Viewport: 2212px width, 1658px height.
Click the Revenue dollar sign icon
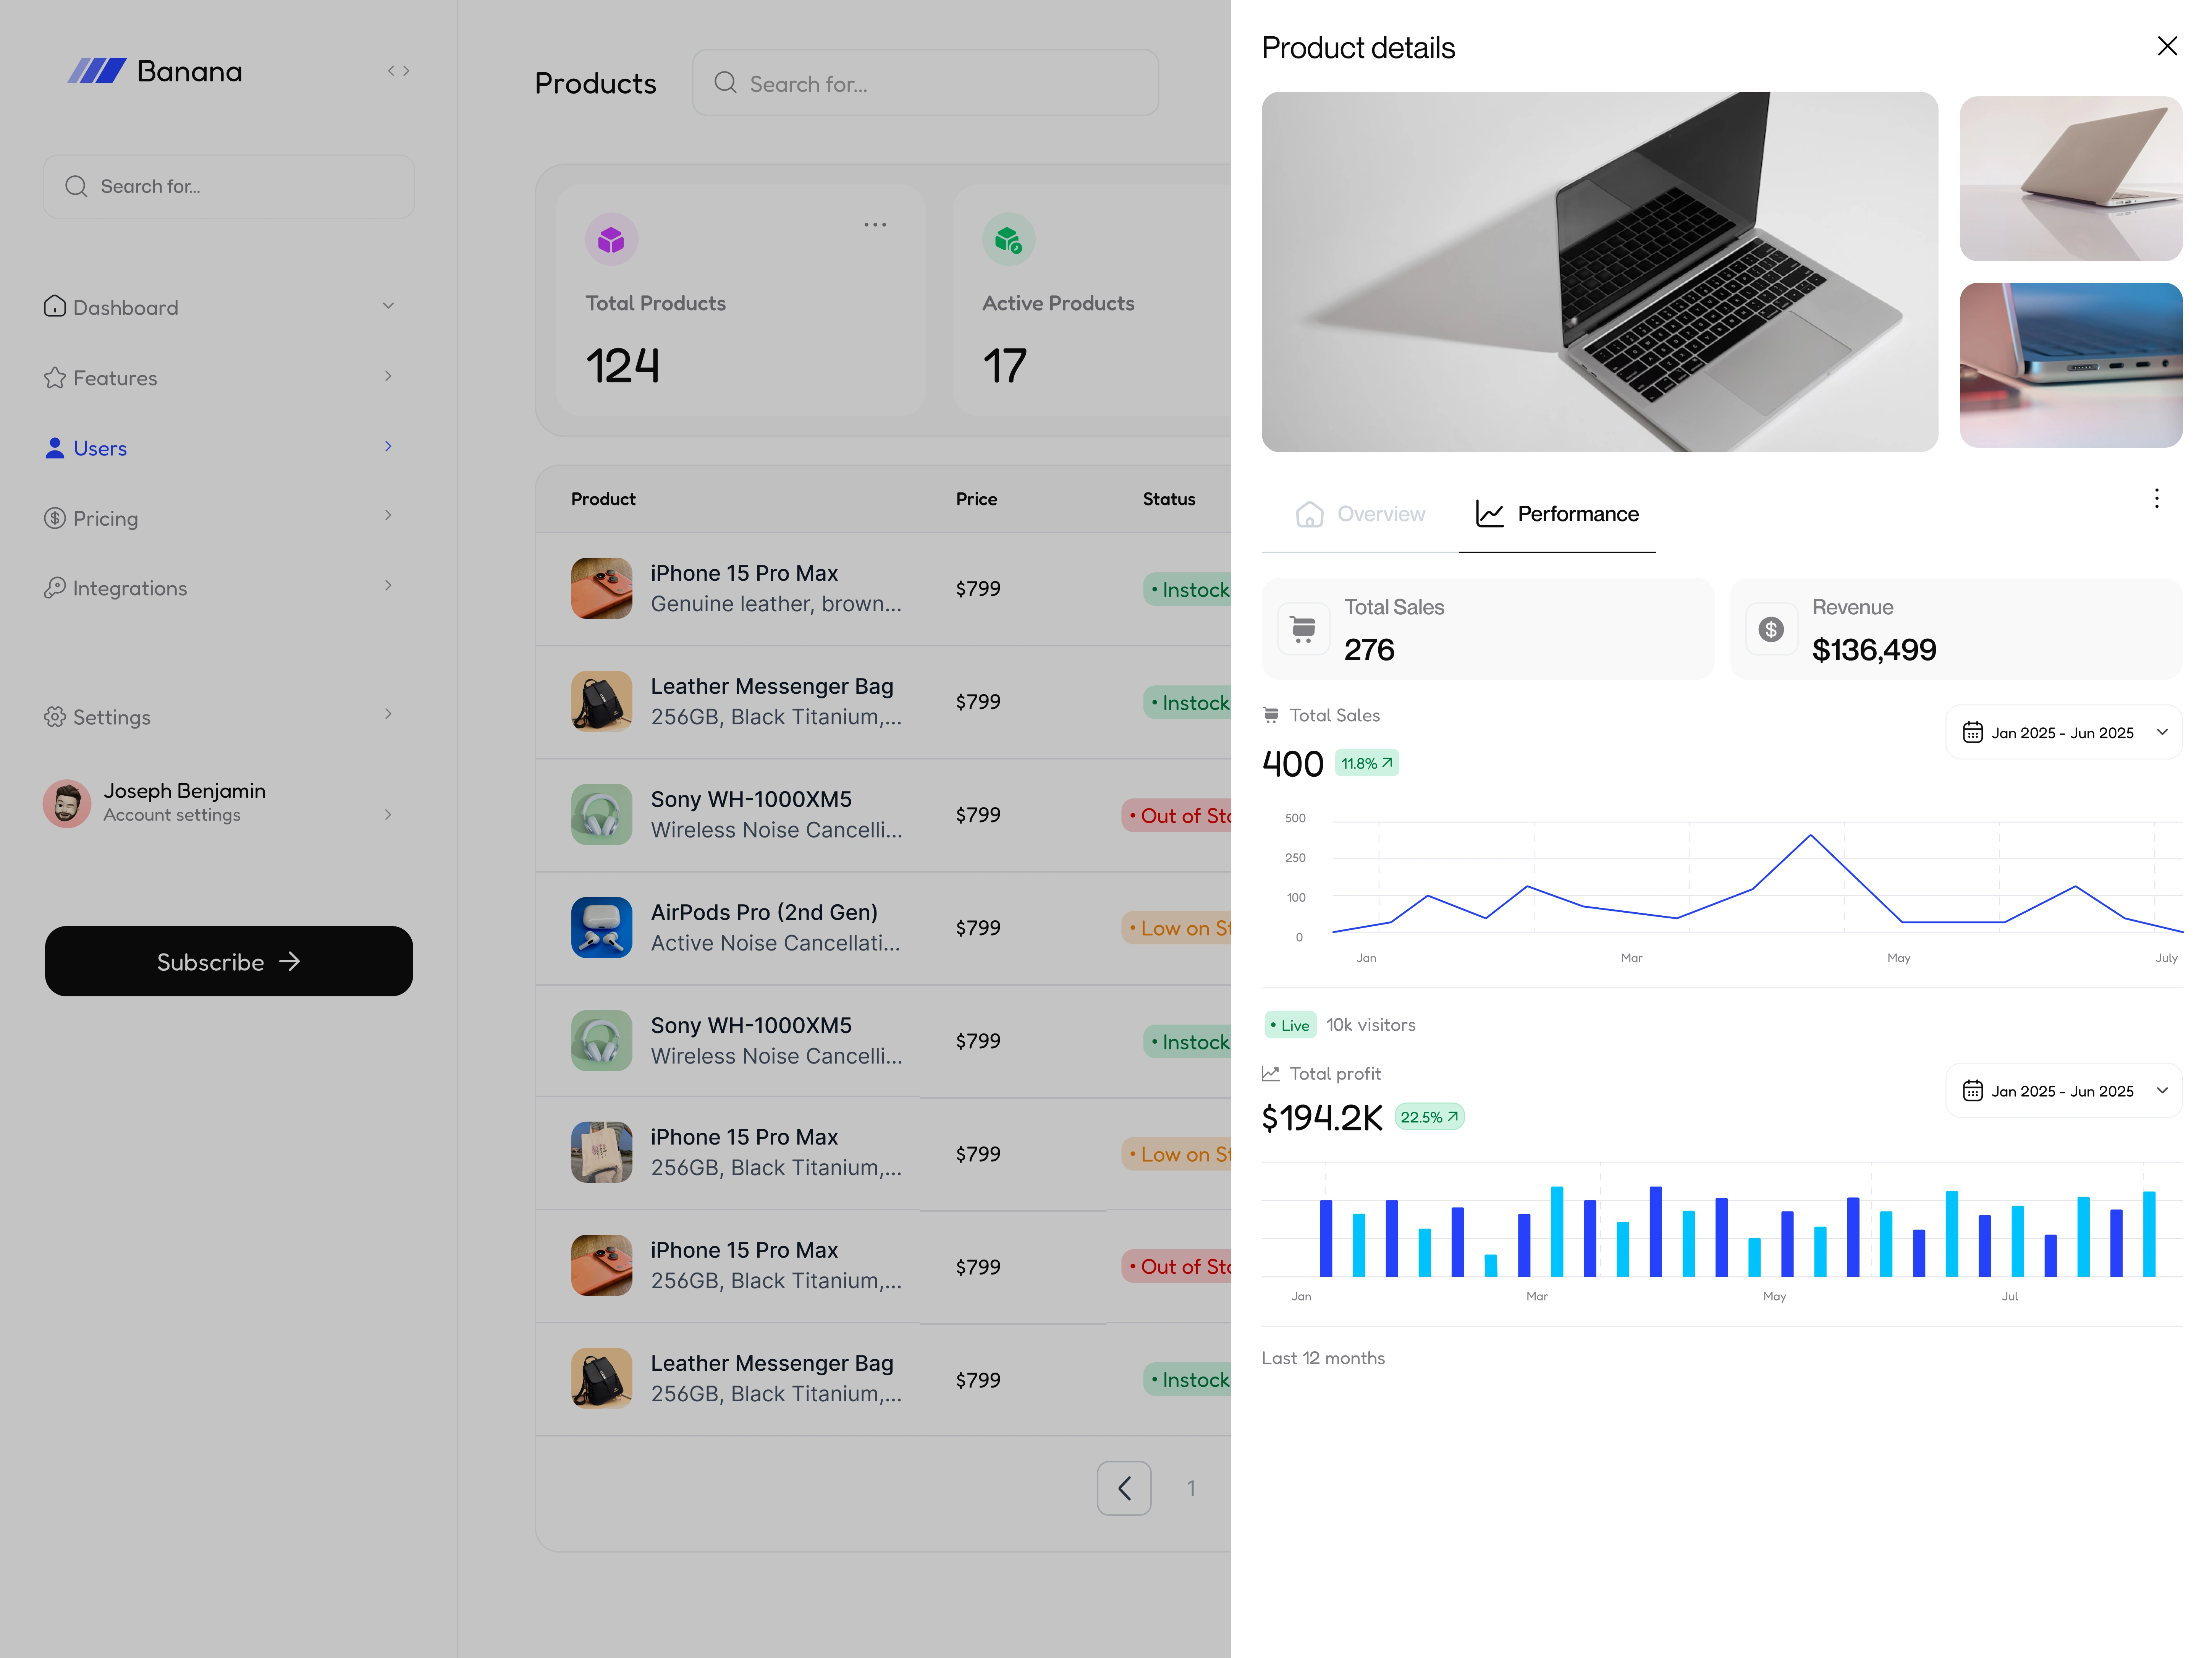tap(1771, 629)
